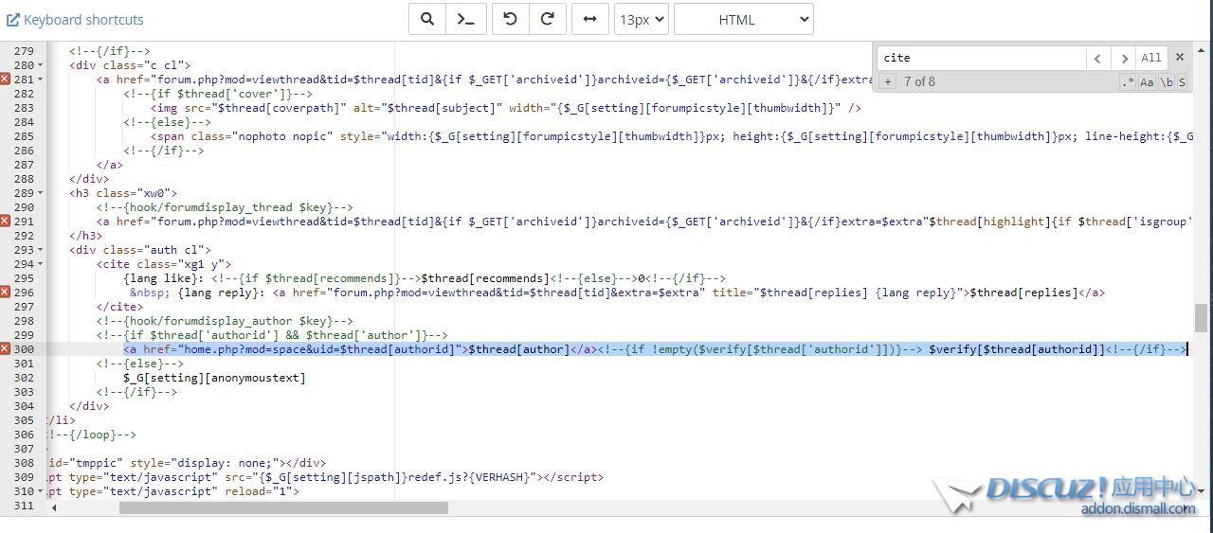The width and height of the screenshot is (1213, 533).
Task: Open the HTML language mode dropdown
Action: tap(743, 19)
